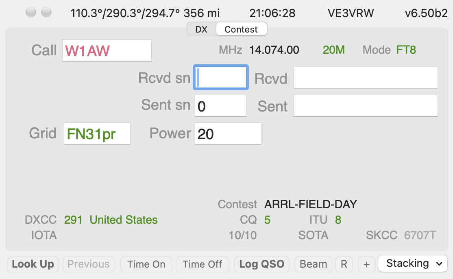Click the Look Up button

[x=33, y=264]
